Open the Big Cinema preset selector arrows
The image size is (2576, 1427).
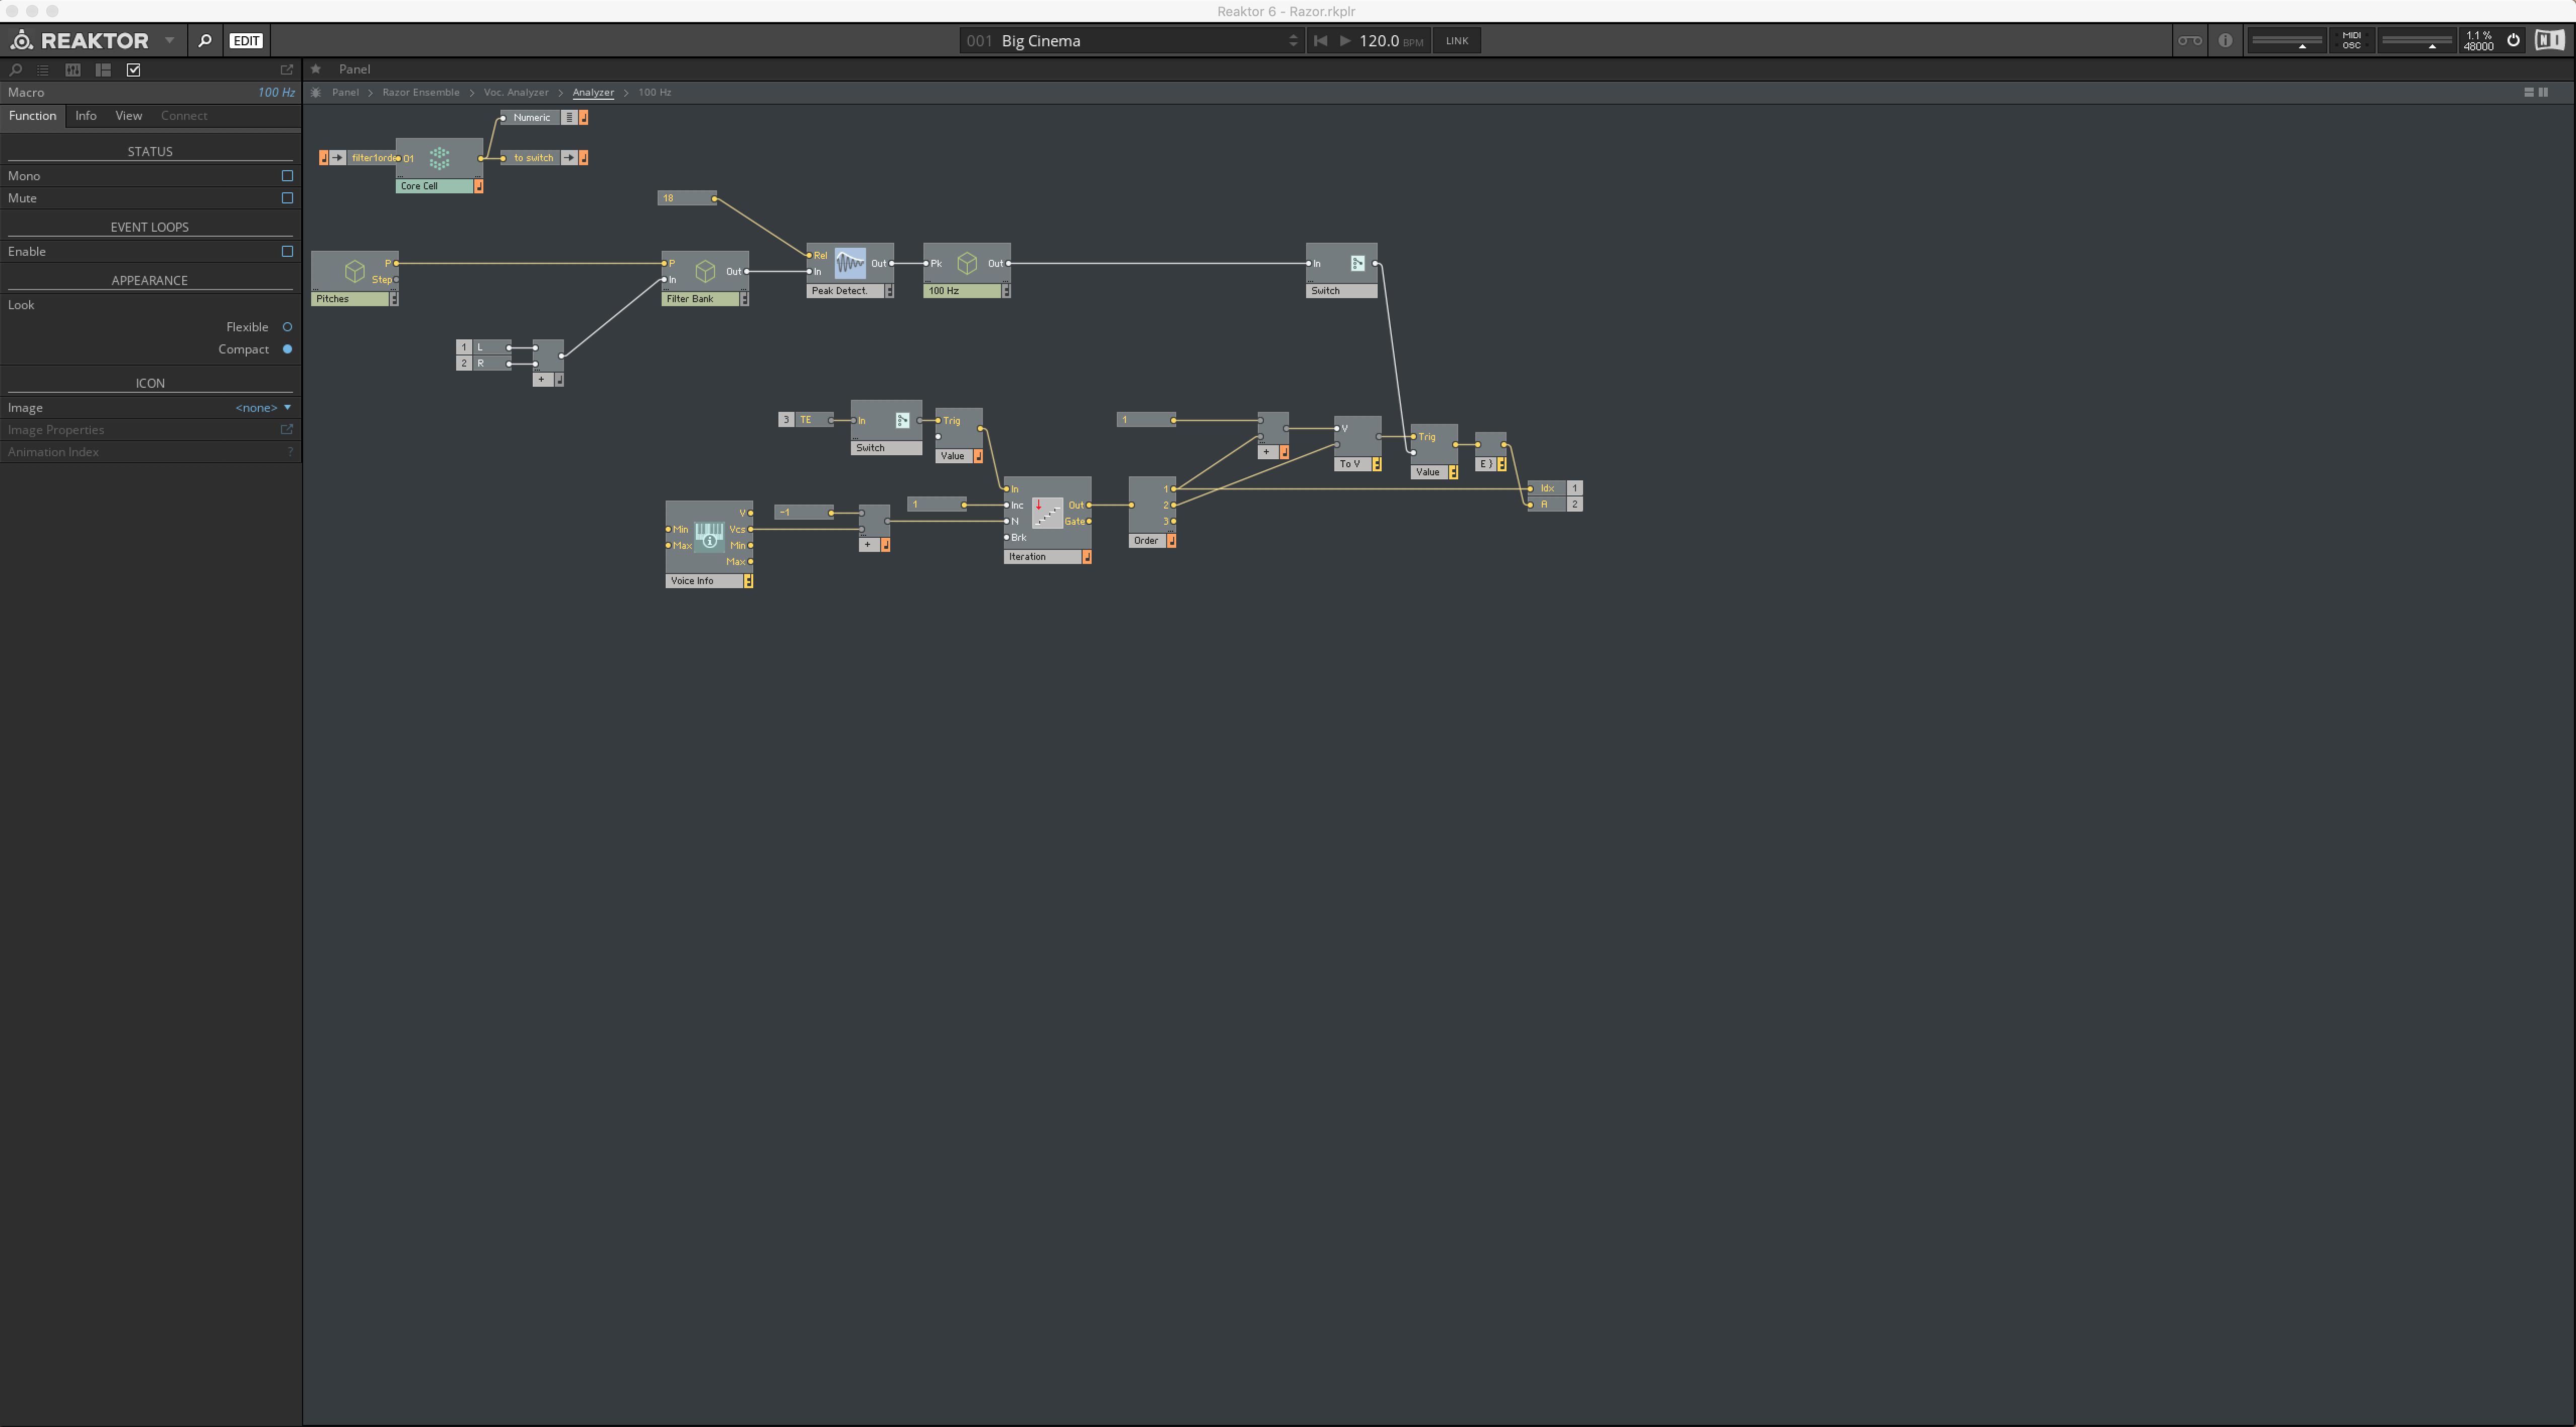click(x=1293, y=41)
